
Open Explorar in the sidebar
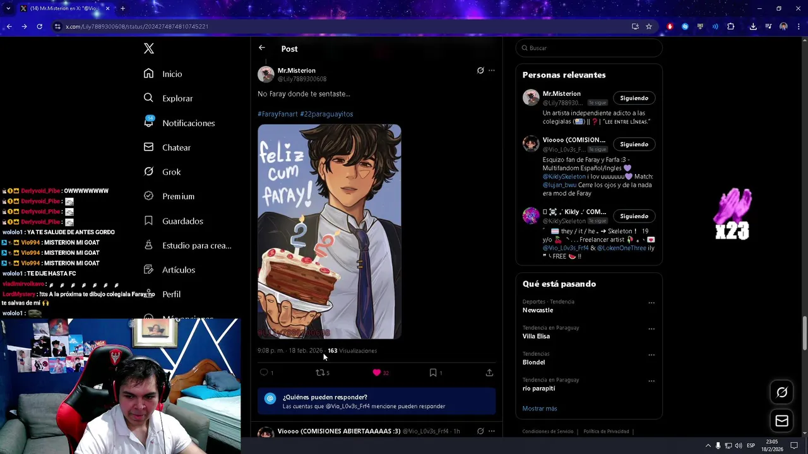[169, 98]
